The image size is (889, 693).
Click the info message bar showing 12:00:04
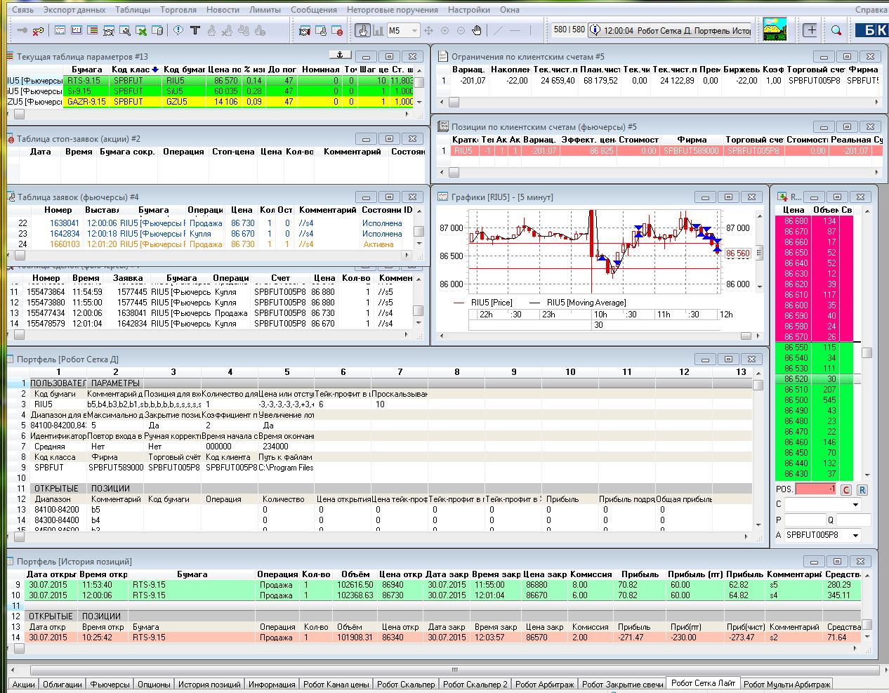click(x=671, y=30)
